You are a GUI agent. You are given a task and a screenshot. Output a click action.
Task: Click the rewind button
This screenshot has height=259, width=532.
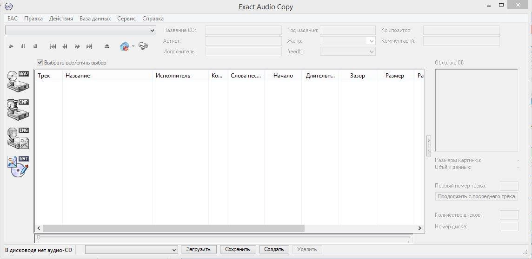[x=65, y=46]
